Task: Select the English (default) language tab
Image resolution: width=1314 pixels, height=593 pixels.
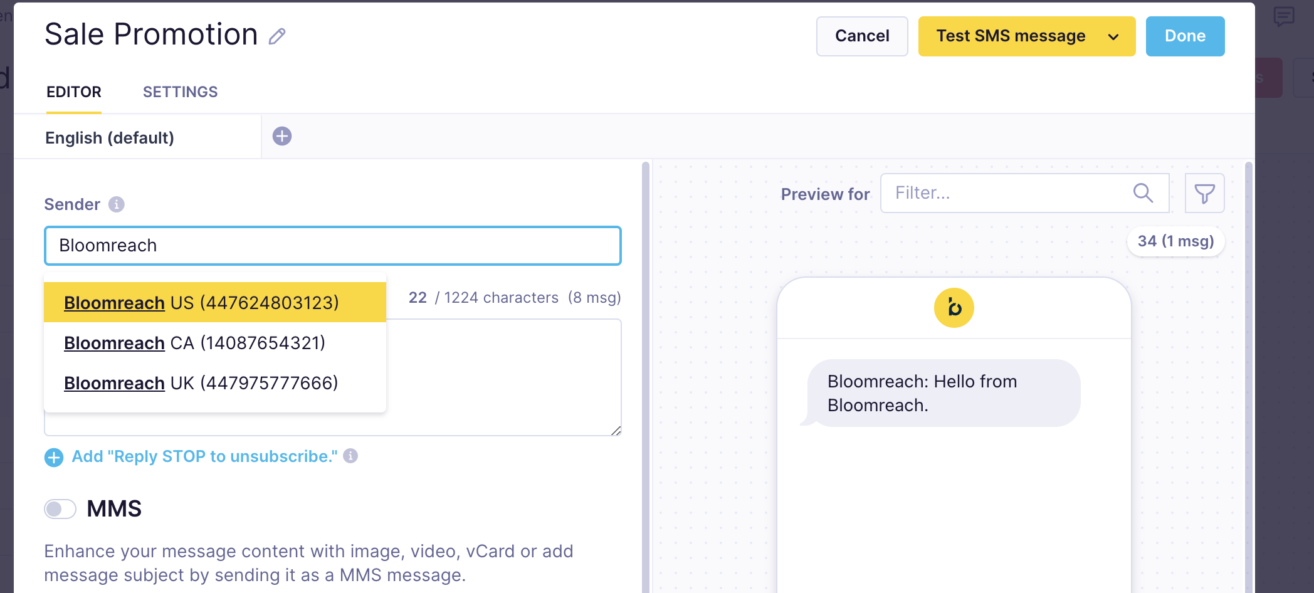Action: coord(137,137)
